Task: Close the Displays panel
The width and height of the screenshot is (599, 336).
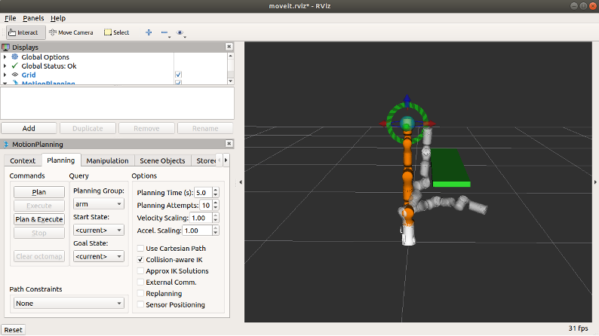Action: (x=229, y=47)
